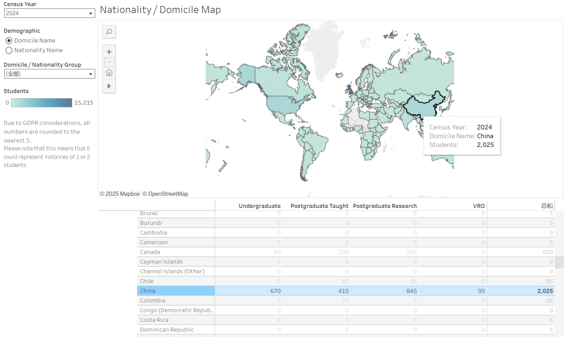567x337 pixels.
Task: Select the Nationality Name radio button
Action: point(9,50)
